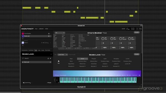The height and width of the screenshot is (93, 166).
Task: Toggle Scale Lock power button
Action: pos(49,36)
